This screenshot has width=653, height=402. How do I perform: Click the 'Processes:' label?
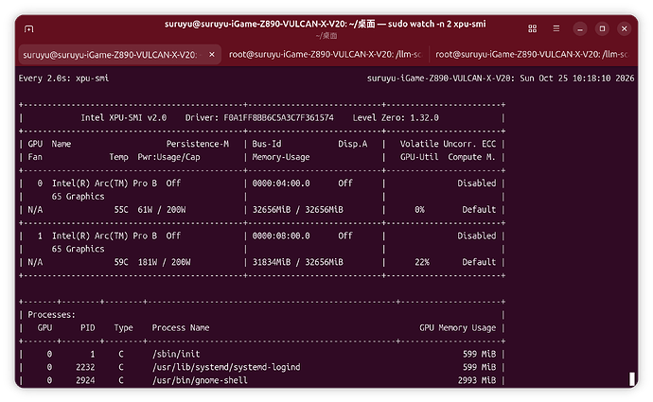[52, 315]
